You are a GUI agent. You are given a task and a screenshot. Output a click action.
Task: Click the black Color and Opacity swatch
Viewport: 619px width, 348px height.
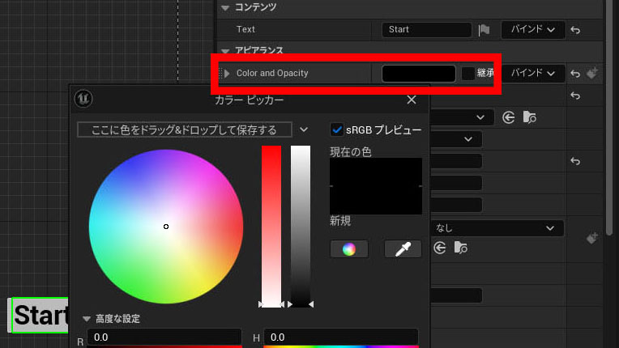tap(418, 74)
